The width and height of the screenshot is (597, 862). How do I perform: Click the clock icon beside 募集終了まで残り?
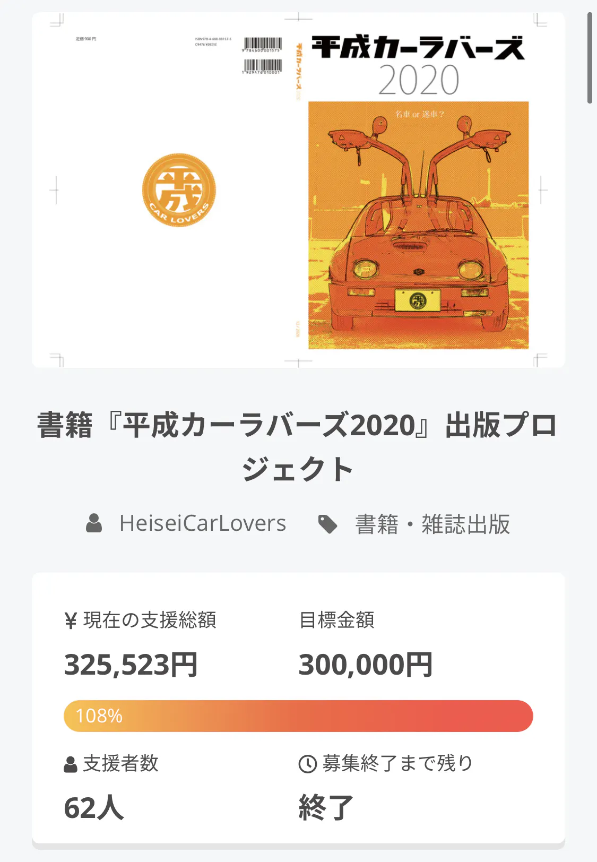coord(308,764)
